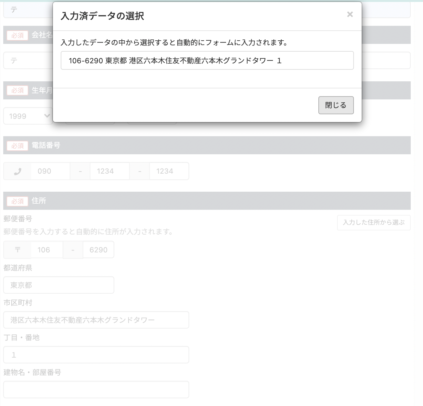Select the saved address 106-6290 東京都 entry

coord(207,60)
